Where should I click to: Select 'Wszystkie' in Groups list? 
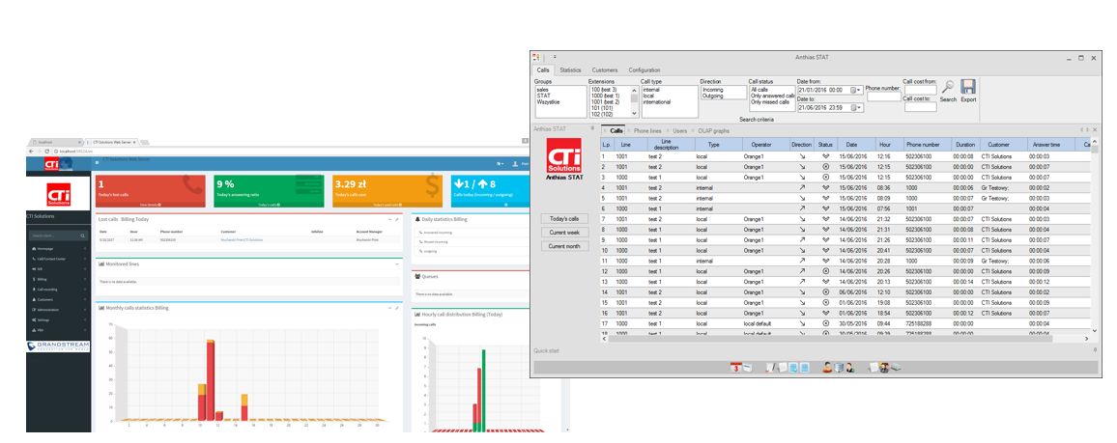(x=549, y=101)
